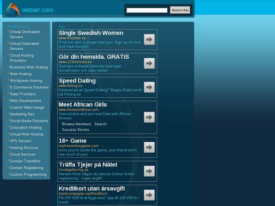Click arrow icon next to 18+ Game

(149, 147)
